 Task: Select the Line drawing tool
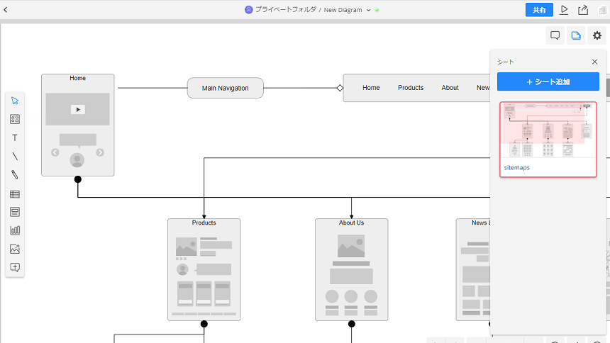point(15,156)
